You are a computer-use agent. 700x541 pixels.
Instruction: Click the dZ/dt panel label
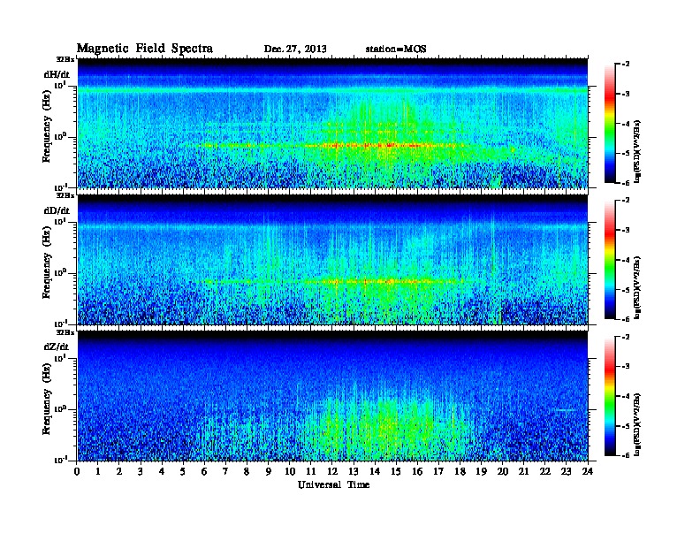[x=57, y=347]
